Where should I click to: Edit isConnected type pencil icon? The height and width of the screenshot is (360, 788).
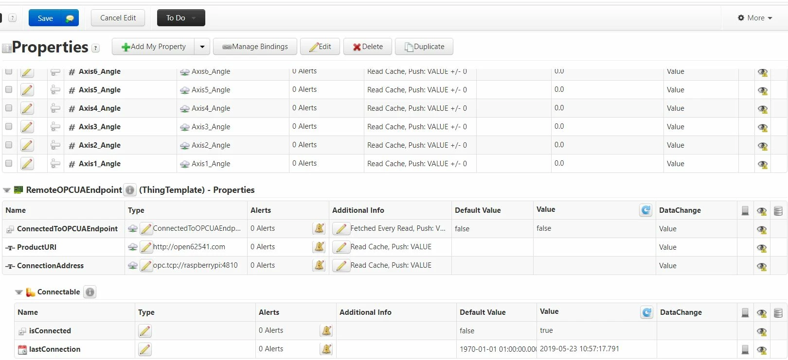coord(144,331)
